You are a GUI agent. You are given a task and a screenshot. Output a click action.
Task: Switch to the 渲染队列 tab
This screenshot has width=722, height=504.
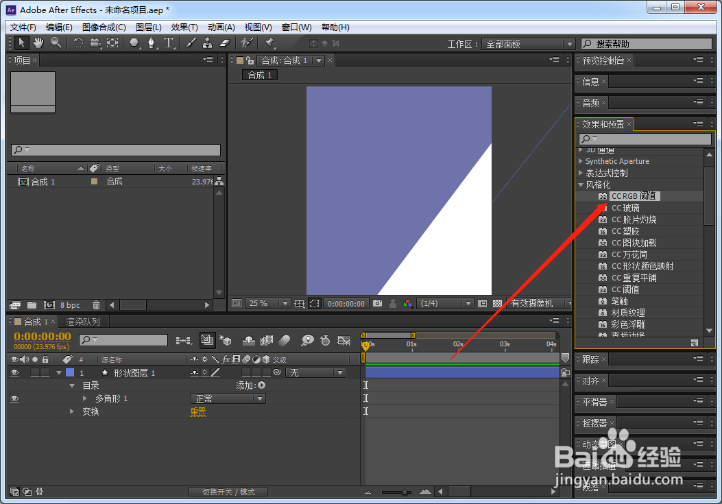coord(83,322)
